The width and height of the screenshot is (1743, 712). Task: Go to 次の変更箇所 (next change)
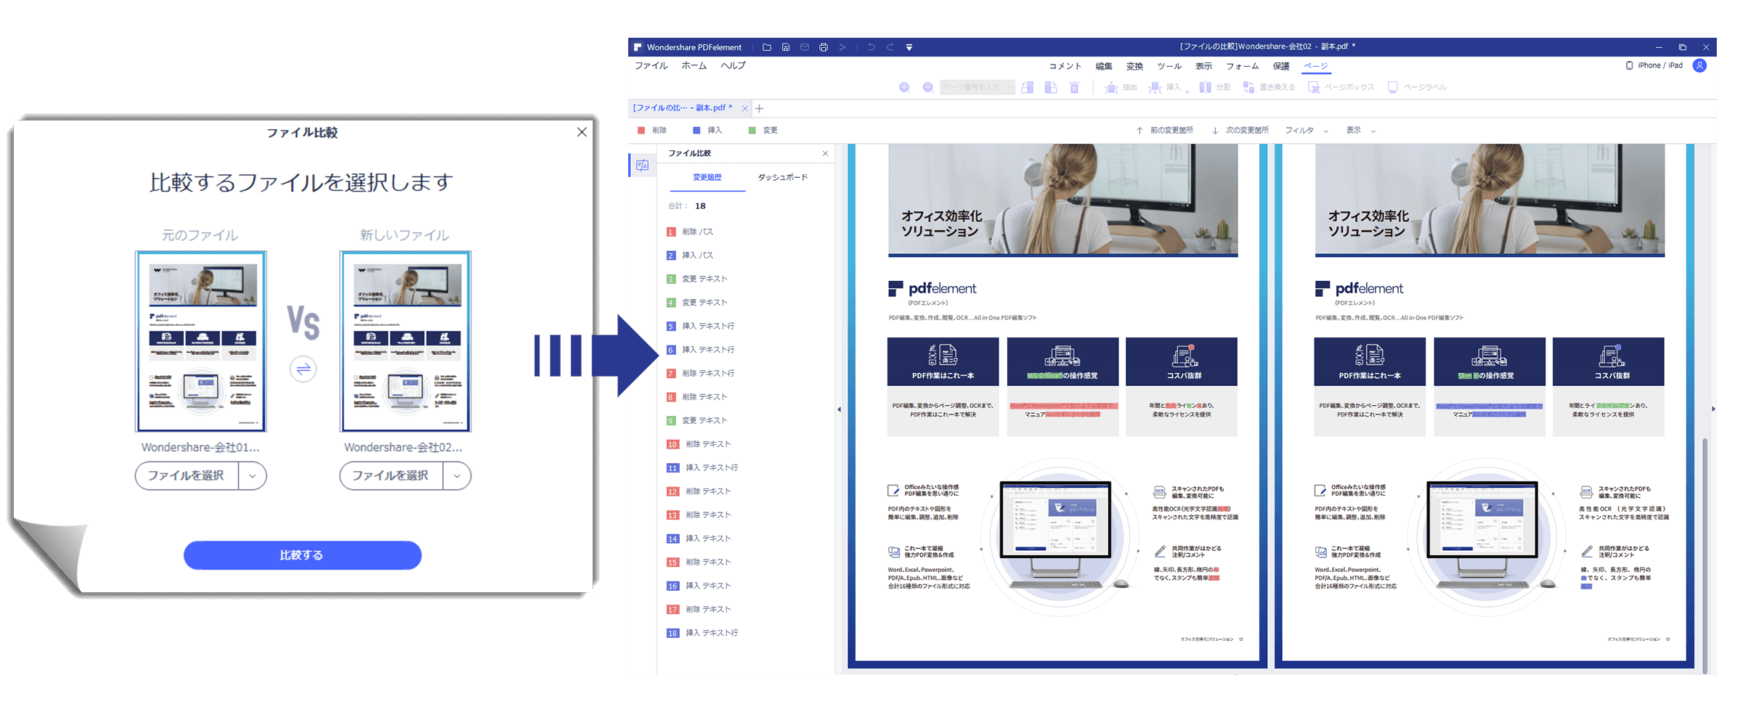click(1240, 131)
